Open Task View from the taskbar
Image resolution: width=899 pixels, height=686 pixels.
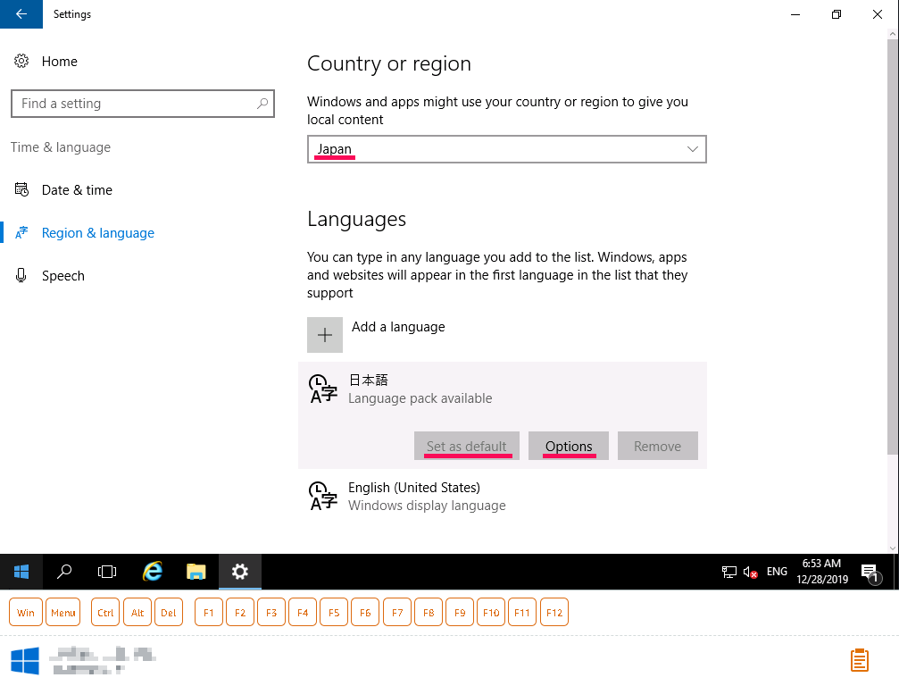[107, 572]
